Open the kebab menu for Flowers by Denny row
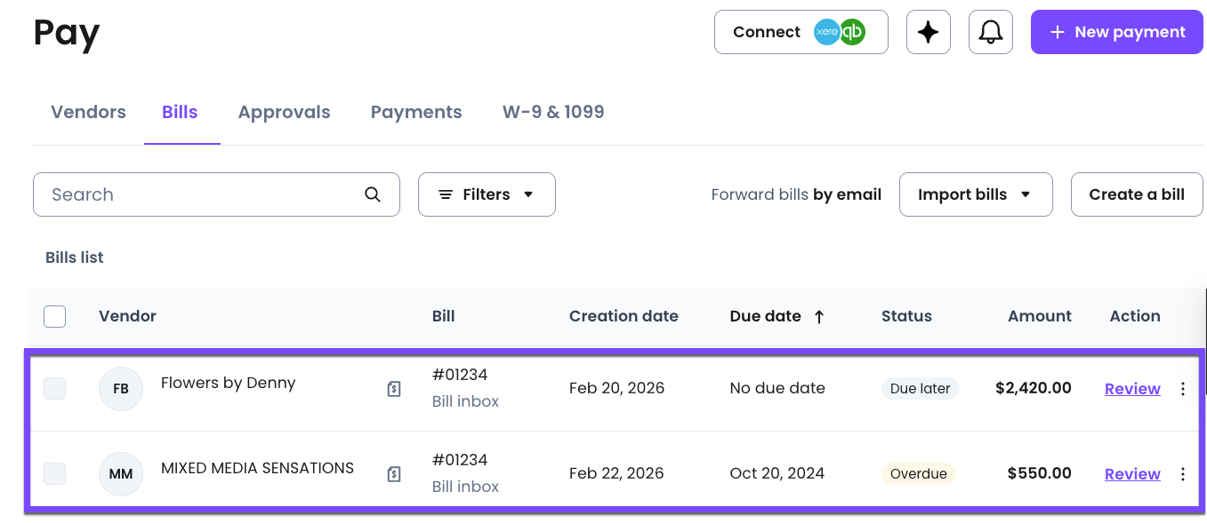The image size is (1207, 523). tap(1183, 388)
